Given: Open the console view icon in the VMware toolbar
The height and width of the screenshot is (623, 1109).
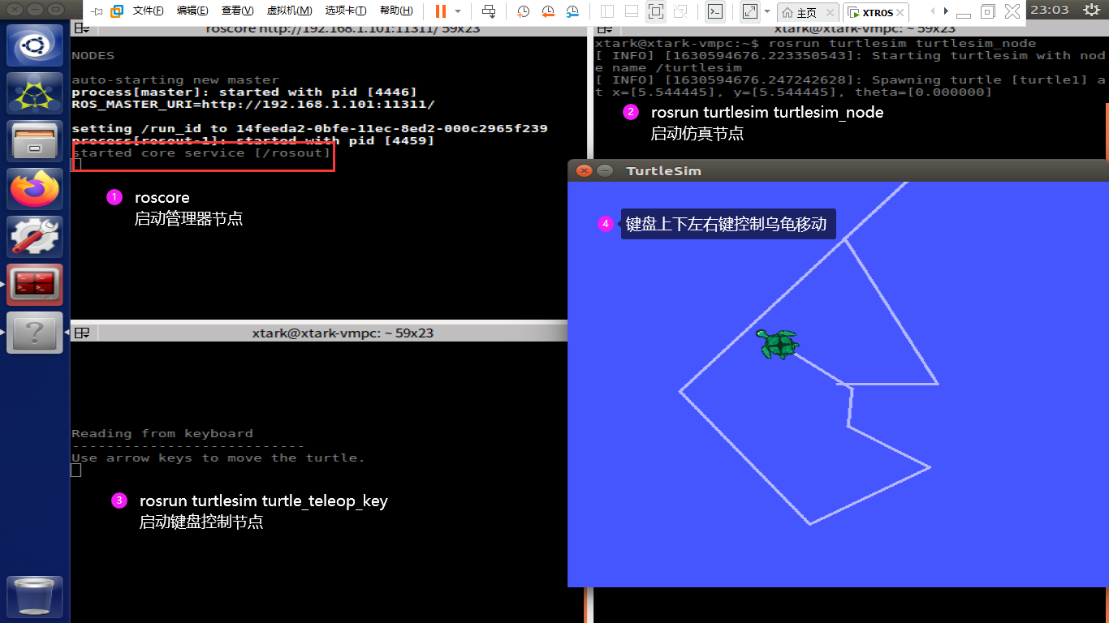Looking at the screenshot, I should pos(715,11).
